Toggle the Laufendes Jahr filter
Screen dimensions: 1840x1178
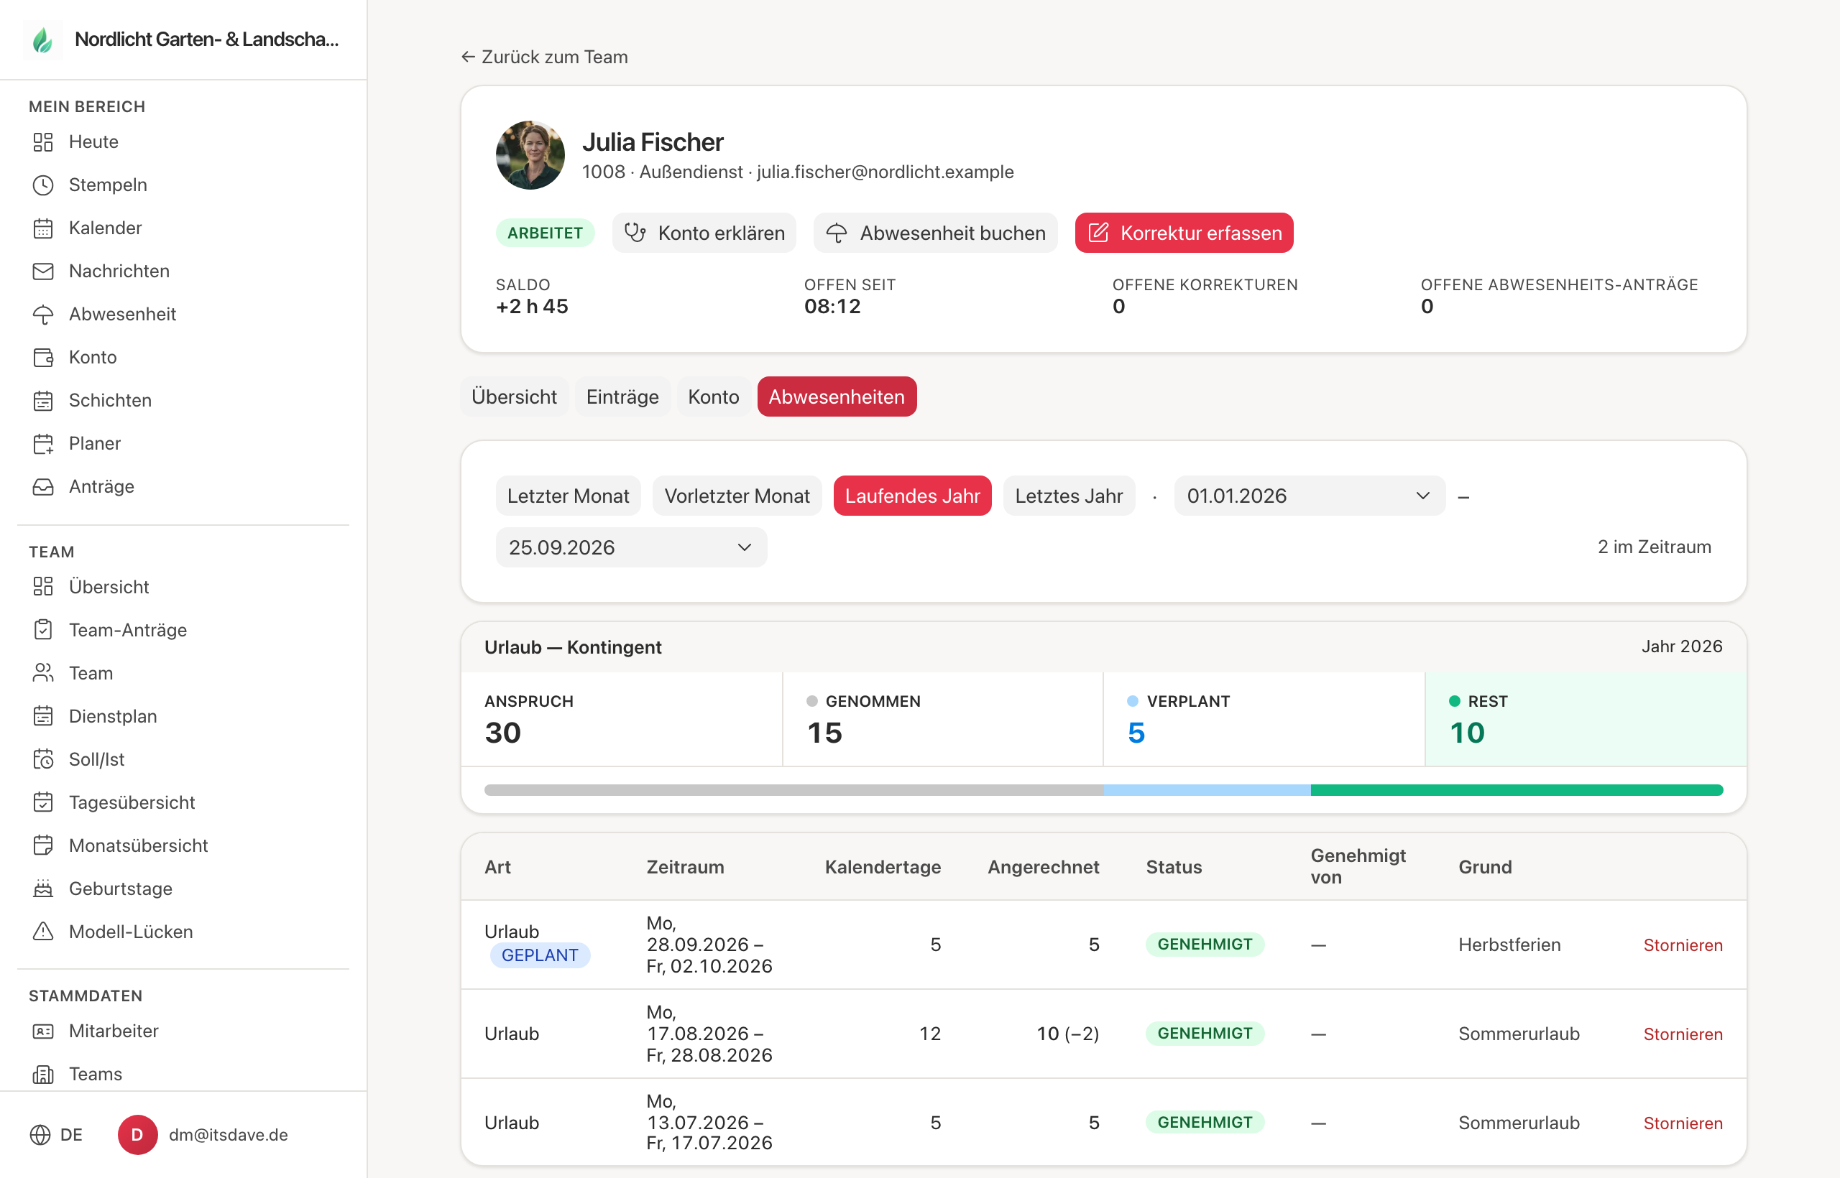pos(912,496)
